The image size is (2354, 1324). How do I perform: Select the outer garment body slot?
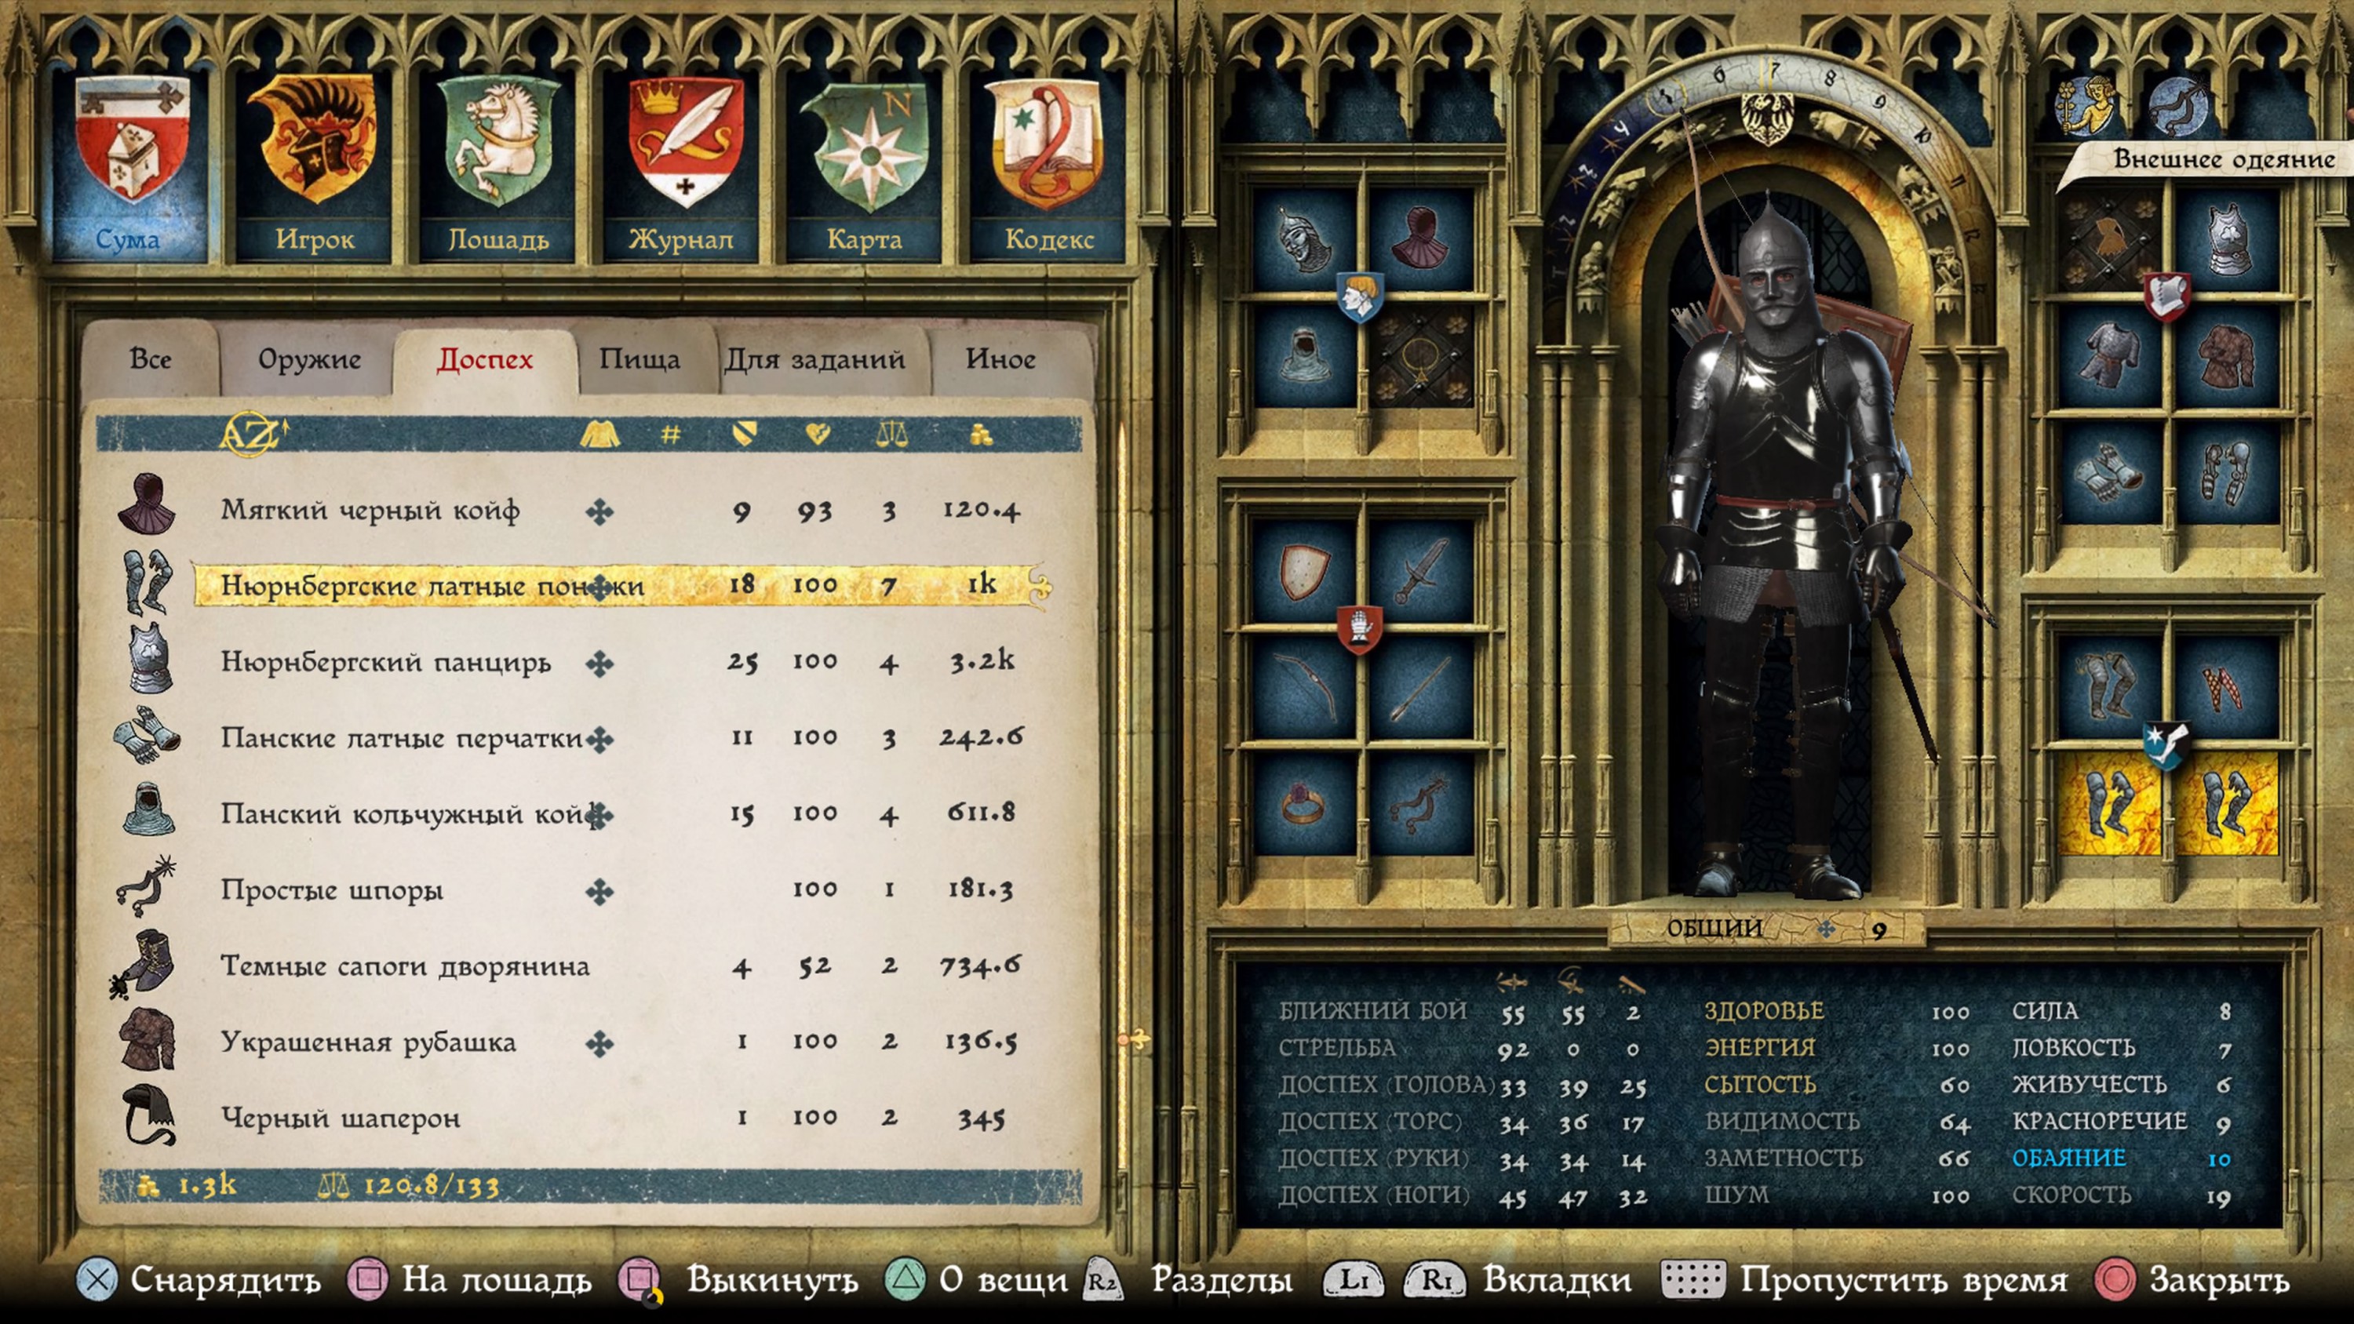coord(2109,239)
